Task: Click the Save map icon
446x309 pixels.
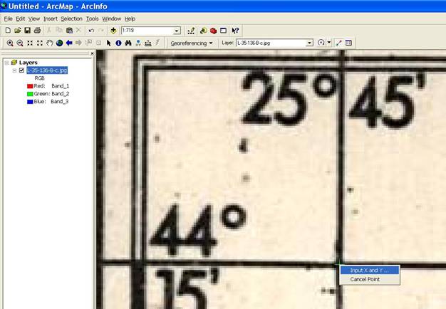Action: [27, 31]
